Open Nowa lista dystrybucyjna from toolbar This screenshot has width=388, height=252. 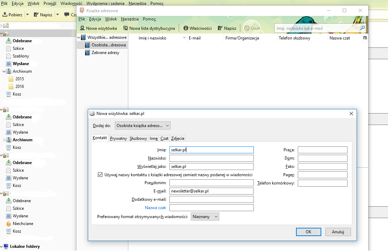(126, 28)
